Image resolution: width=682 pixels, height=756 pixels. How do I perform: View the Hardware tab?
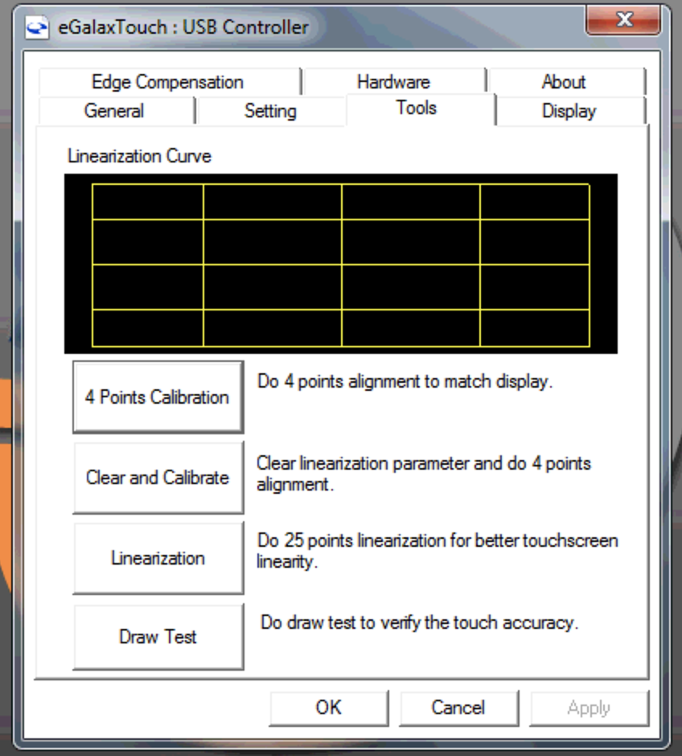pos(393,81)
